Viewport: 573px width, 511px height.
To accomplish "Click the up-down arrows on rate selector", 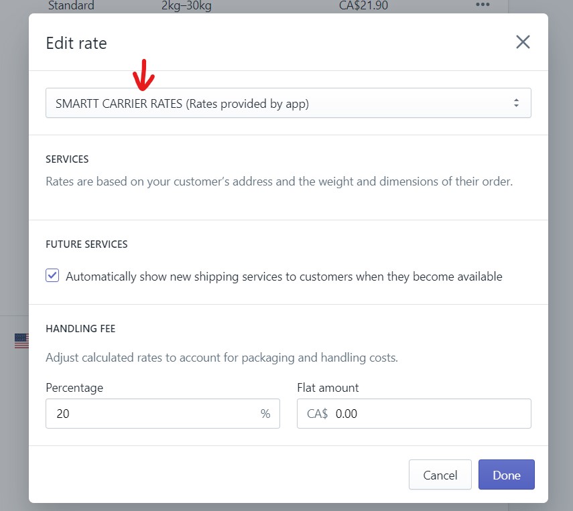I will (516, 104).
